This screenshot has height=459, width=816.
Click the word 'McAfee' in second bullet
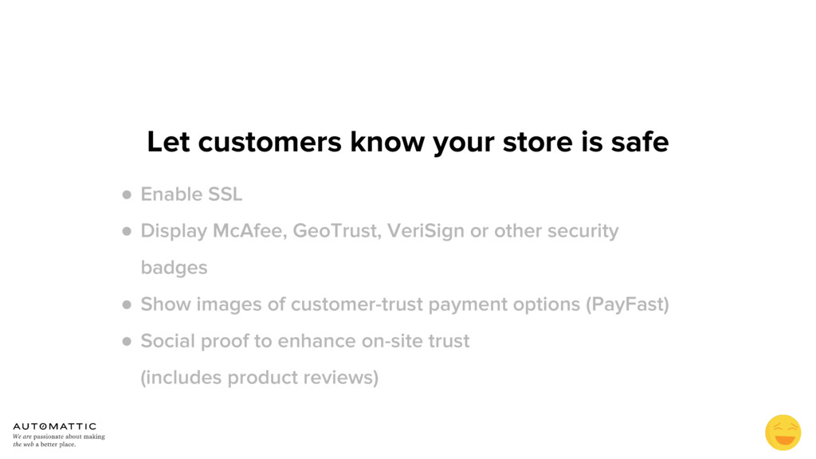(249, 230)
